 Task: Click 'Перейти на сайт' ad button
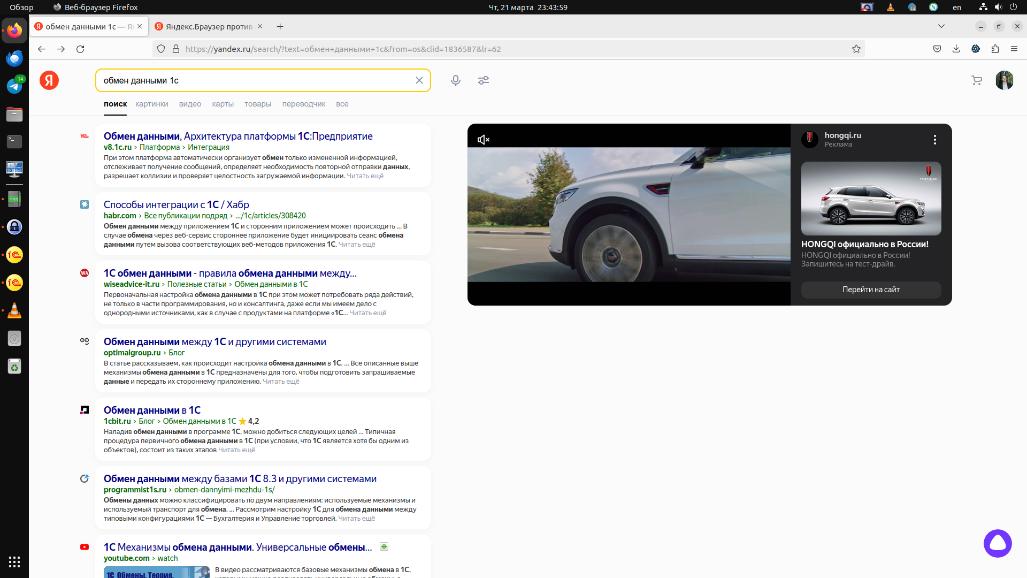coord(871,290)
